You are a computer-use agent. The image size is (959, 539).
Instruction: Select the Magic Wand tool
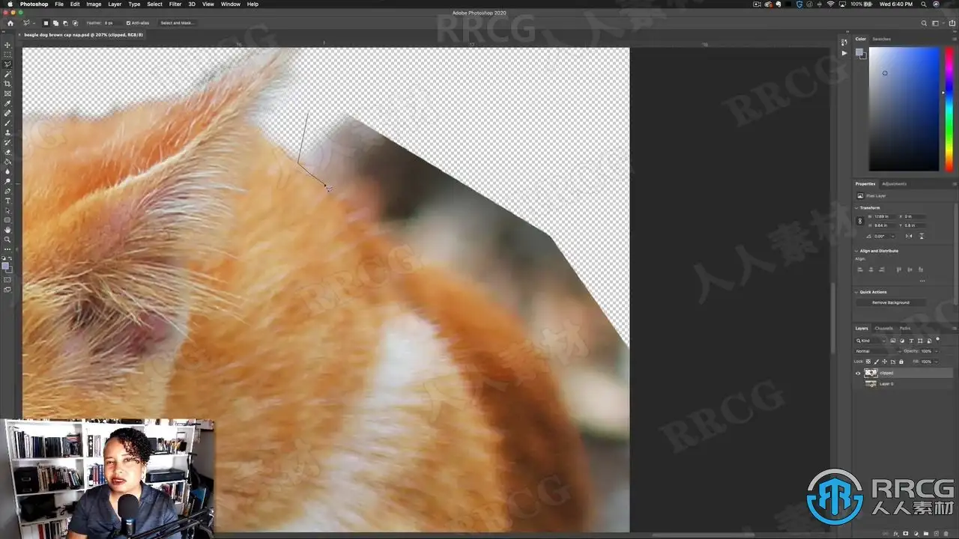click(x=7, y=74)
